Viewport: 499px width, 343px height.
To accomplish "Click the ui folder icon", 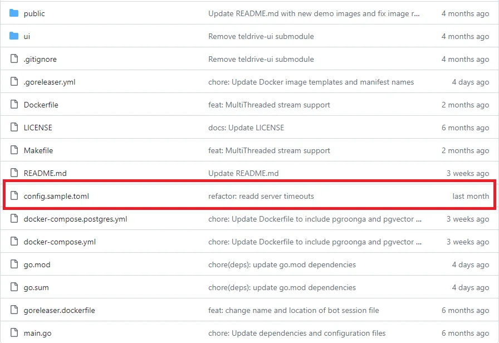I will pos(14,36).
